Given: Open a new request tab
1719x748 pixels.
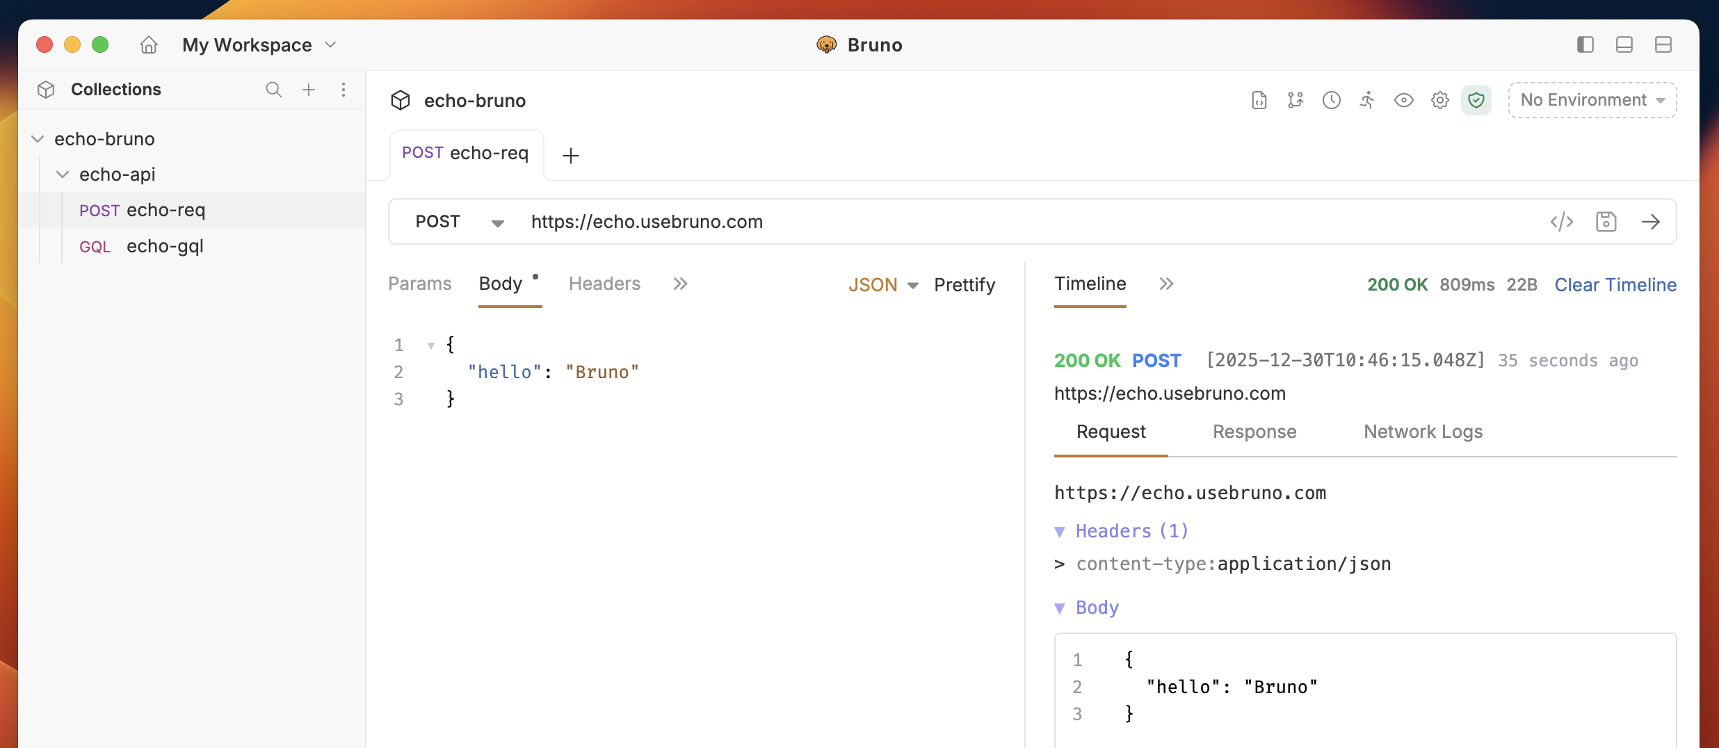Looking at the screenshot, I should pyautogui.click(x=571, y=156).
